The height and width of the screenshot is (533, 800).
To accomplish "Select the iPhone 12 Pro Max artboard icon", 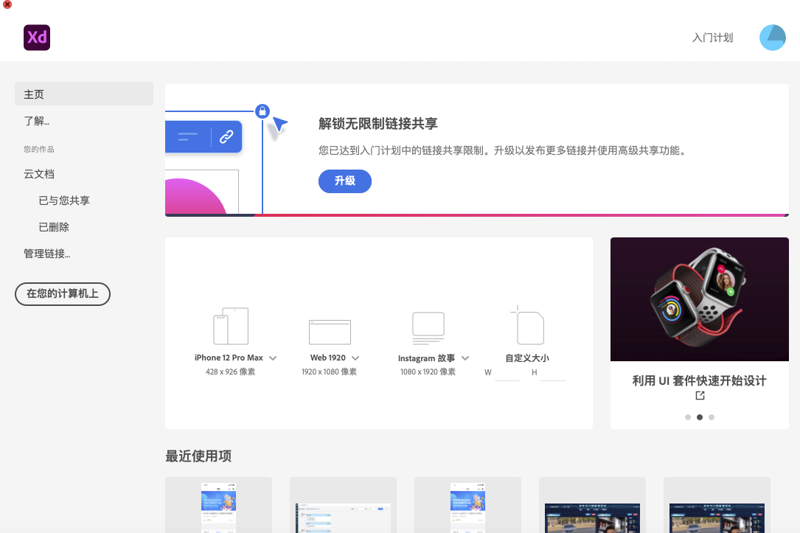I will tap(231, 327).
